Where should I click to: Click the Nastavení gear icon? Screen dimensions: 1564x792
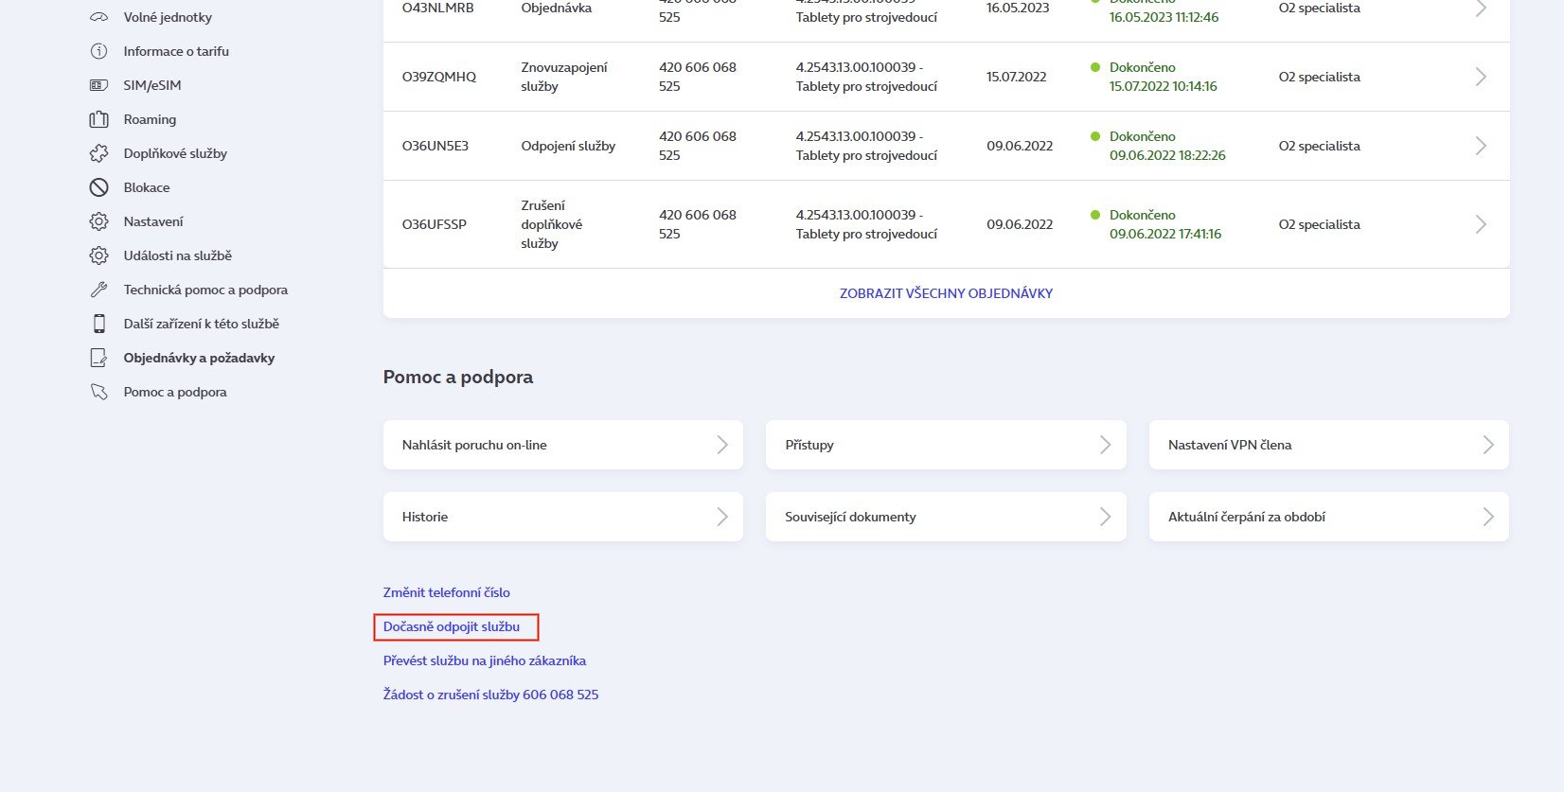[98, 221]
